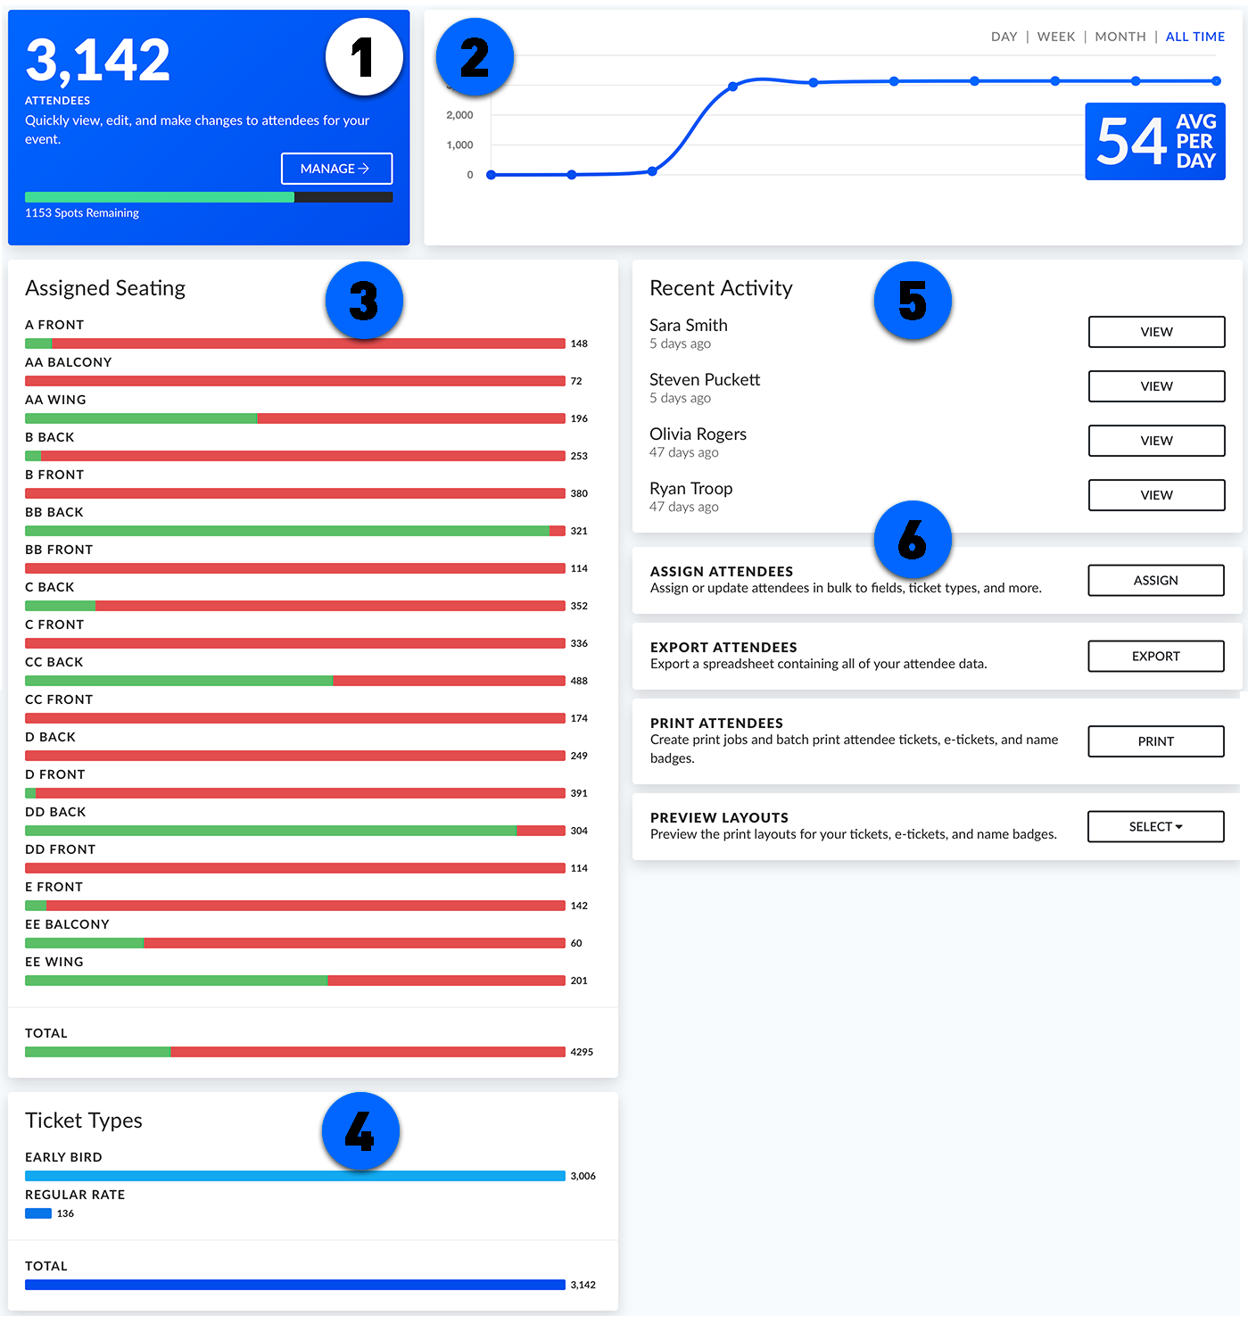Click the number 3 callout badge

click(363, 301)
